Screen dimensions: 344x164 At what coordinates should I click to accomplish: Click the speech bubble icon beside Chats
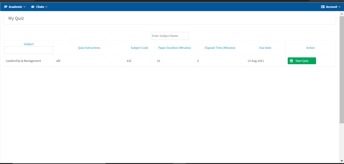click(33, 7)
